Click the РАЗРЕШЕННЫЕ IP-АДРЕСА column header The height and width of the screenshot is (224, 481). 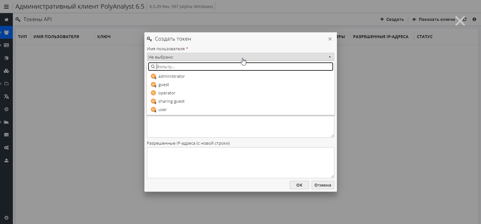coord(381,37)
